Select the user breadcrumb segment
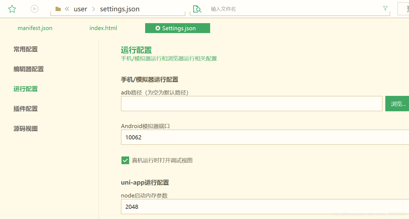This screenshot has width=409, height=219. pos(80,9)
